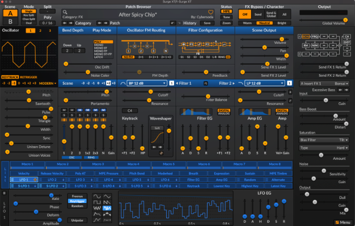Solo oscillator 2 in the mixer
This screenshot has width=355, height=226.
pos(72,115)
